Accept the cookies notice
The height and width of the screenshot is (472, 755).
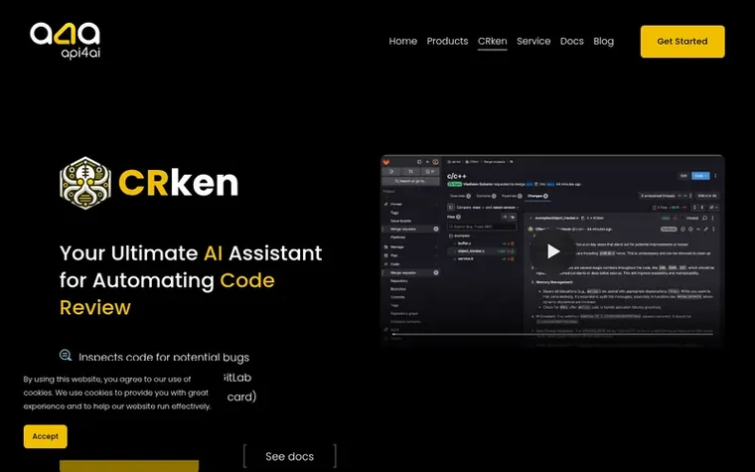tap(46, 436)
